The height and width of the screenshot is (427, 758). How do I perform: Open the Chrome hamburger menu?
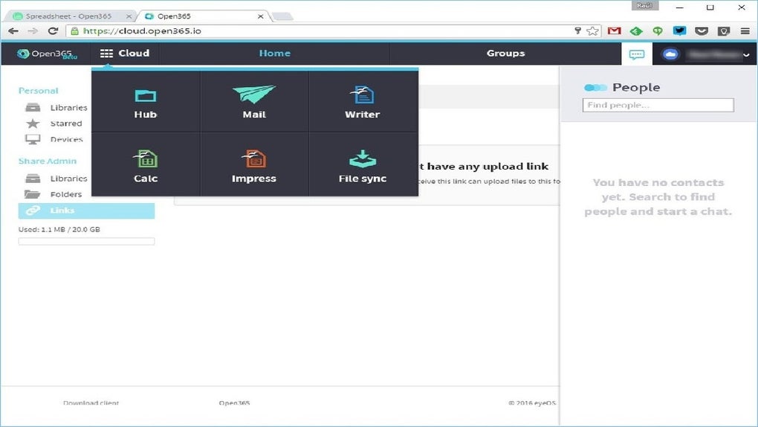pos(745,31)
